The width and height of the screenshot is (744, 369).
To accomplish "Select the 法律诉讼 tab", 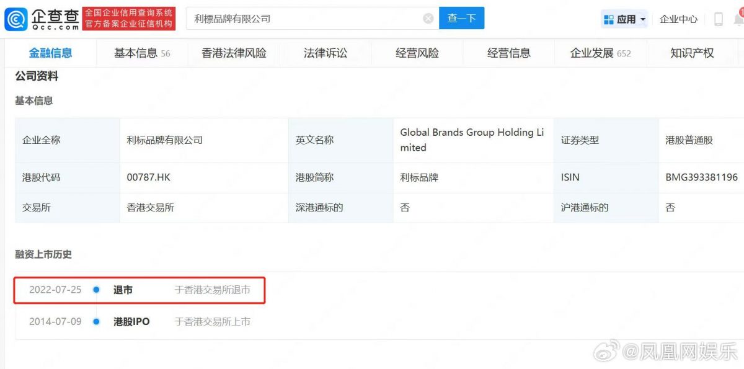I will click(325, 53).
